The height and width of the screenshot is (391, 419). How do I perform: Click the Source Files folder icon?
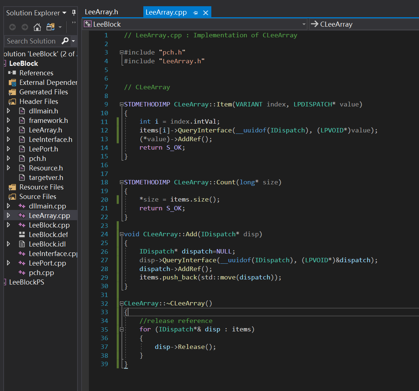12,197
